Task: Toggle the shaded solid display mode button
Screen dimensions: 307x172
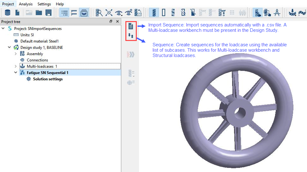Action: pos(154,13)
